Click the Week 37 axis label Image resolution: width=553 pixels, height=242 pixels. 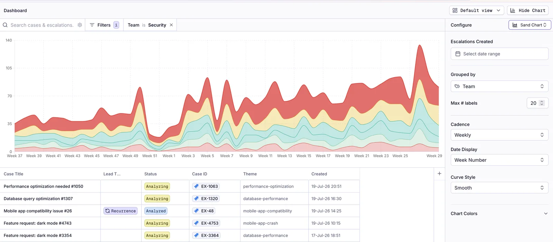point(15,156)
